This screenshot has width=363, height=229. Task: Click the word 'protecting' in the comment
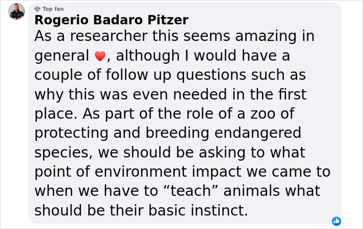pyautogui.click(x=72, y=134)
